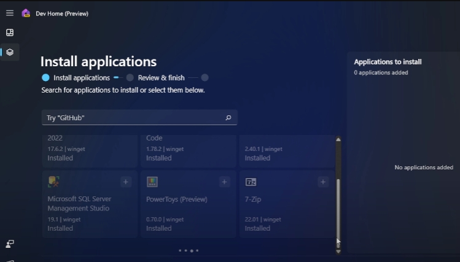Click the 7-Zip title text
460x262 pixels.
pos(253,199)
